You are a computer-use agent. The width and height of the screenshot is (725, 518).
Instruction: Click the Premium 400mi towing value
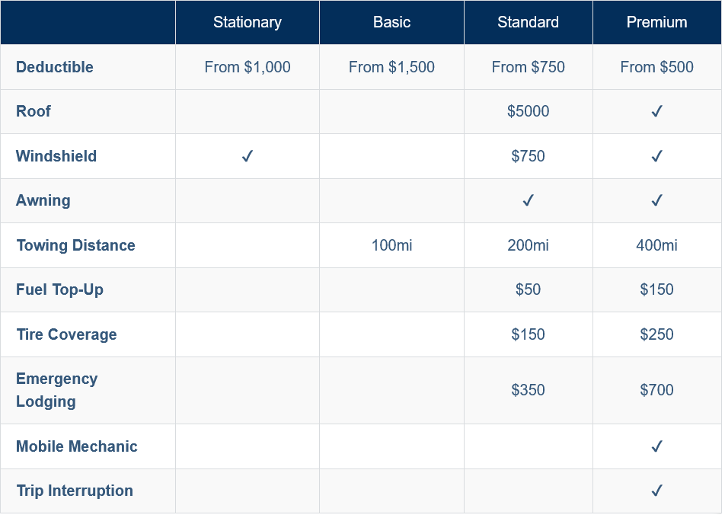[657, 245]
